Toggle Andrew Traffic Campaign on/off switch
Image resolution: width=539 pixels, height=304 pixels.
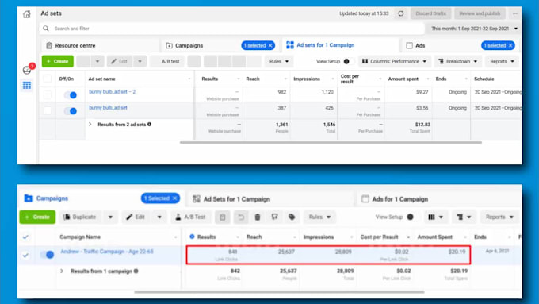(x=47, y=255)
